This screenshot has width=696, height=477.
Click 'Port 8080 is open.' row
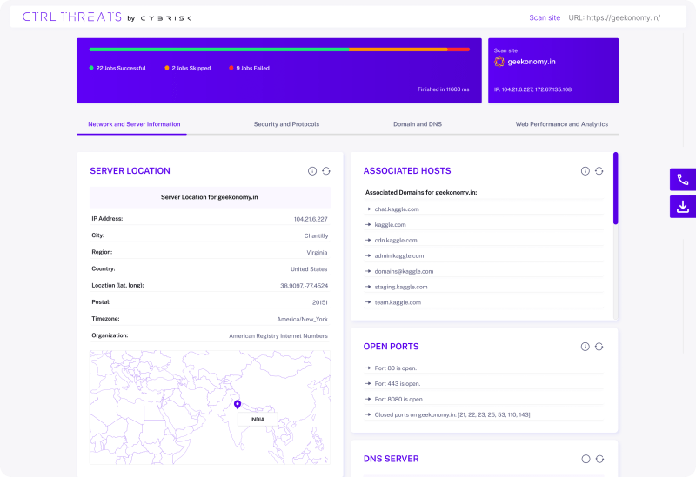click(x=484, y=399)
